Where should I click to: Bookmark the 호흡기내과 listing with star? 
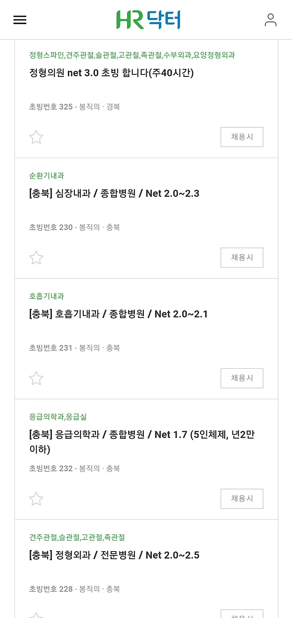(x=36, y=378)
